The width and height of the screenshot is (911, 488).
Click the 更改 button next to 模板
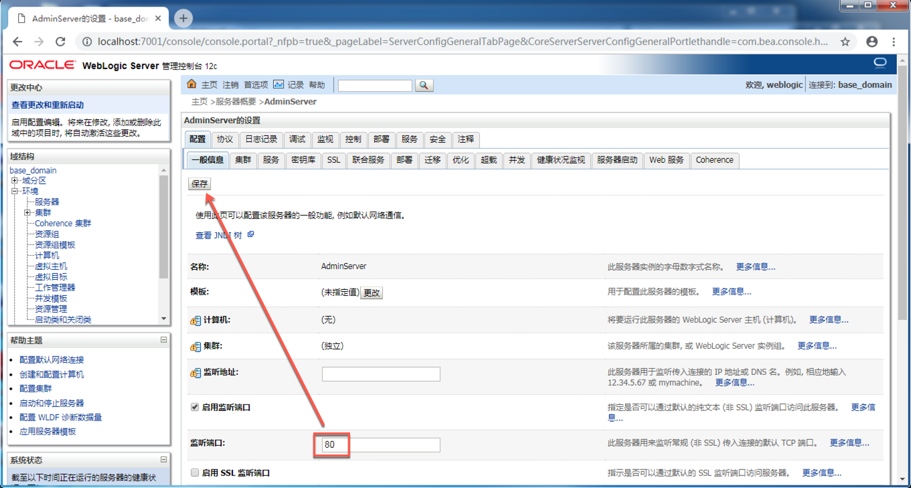pos(371,293)
